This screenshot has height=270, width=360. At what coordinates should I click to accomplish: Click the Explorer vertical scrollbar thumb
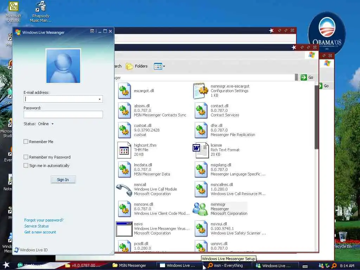click(316, 117)
